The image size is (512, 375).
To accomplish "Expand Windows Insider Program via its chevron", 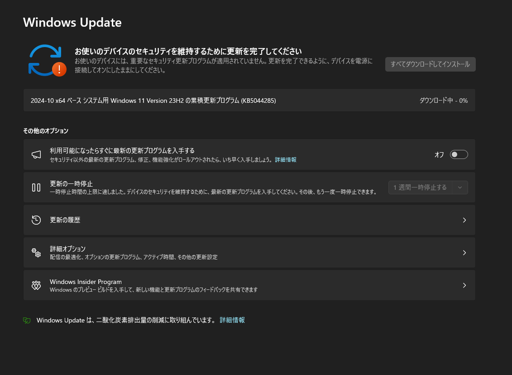I will click(x=464, y=285).
